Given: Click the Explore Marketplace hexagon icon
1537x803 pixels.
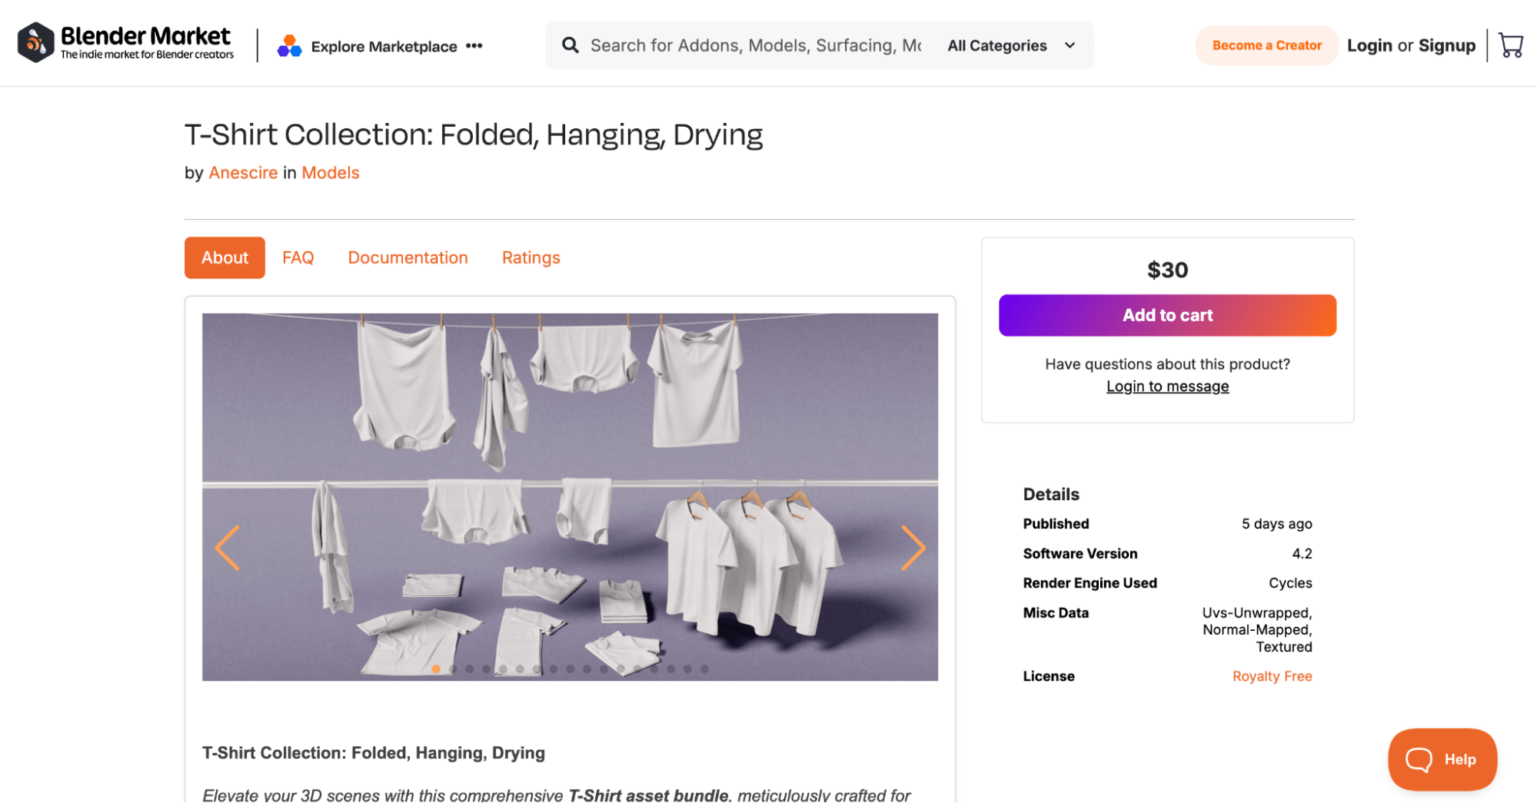Looking at the screenshot, I should pyautogui.click(x=288, y=45).
